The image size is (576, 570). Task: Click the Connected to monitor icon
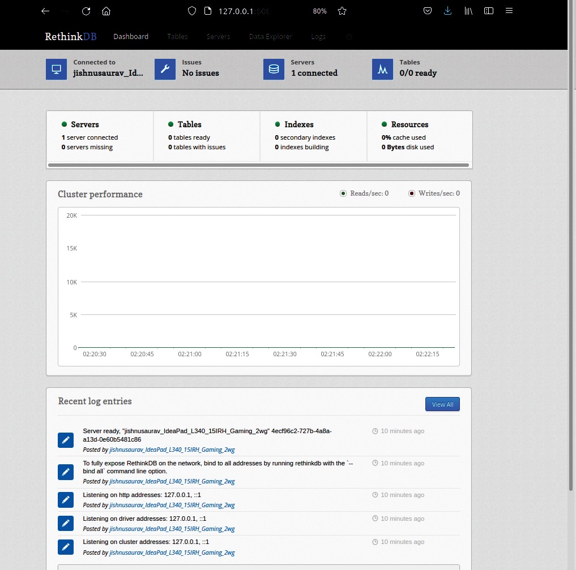(56, 69)
